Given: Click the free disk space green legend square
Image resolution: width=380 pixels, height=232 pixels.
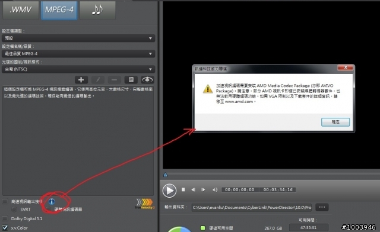Looking at the screenshot, I should (x=203, y=228).
